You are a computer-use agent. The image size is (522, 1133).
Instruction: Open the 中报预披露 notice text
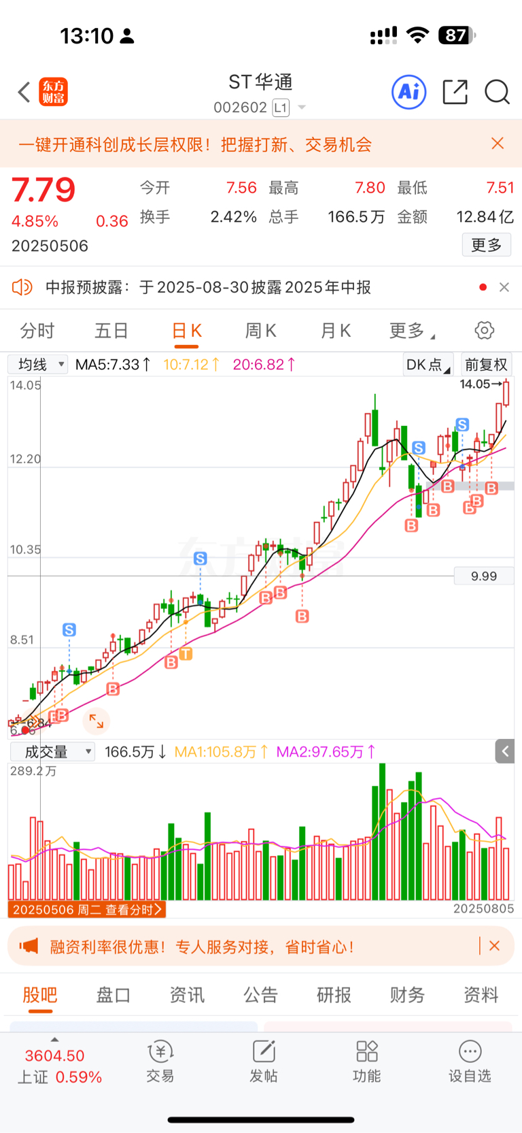click(x=208, y=287)
